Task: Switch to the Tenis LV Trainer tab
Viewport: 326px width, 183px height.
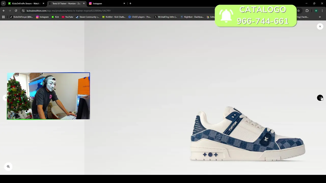Action: [x=66, y=4]
